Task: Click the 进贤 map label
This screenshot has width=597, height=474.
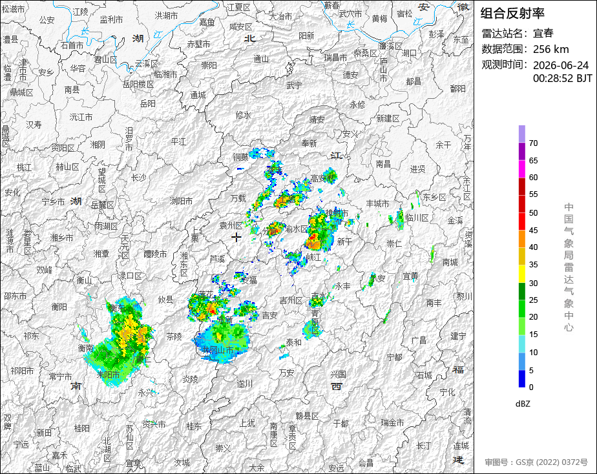Action: [x=417, y=169]
